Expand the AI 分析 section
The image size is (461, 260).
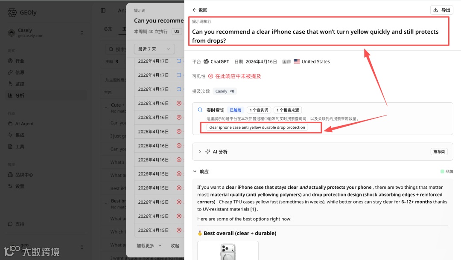pyautogui.click(x=200, y=152)
